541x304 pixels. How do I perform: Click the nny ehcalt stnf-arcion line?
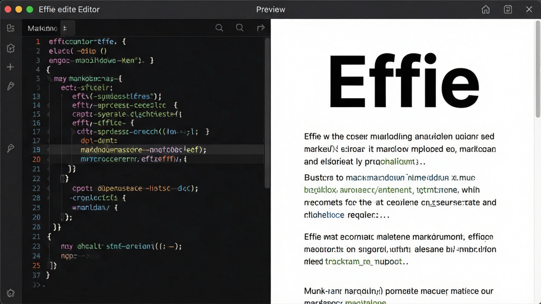pos(121,246)
